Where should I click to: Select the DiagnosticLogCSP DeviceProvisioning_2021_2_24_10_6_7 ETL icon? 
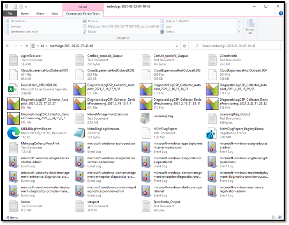point(14,118)
